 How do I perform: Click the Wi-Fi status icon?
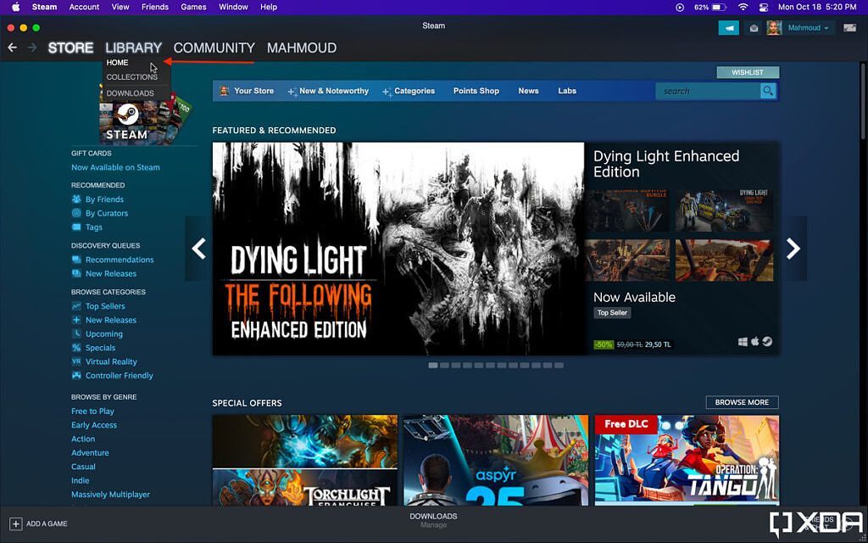click(743, 7)
